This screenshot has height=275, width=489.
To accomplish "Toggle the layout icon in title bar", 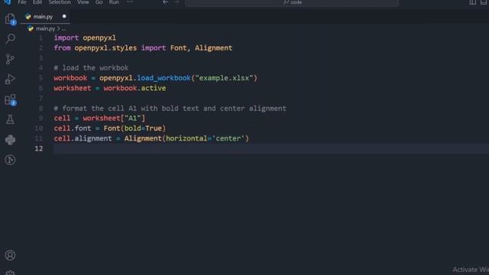I will 473,2.
